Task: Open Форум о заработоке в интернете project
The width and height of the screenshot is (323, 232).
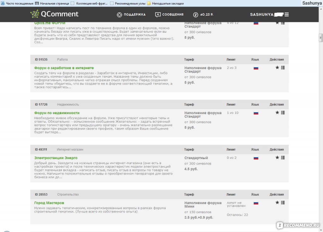Action: coord(64,68)
